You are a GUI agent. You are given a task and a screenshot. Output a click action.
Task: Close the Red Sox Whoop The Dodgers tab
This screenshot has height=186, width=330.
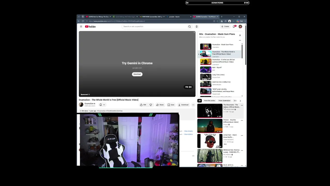click(110, 17)
